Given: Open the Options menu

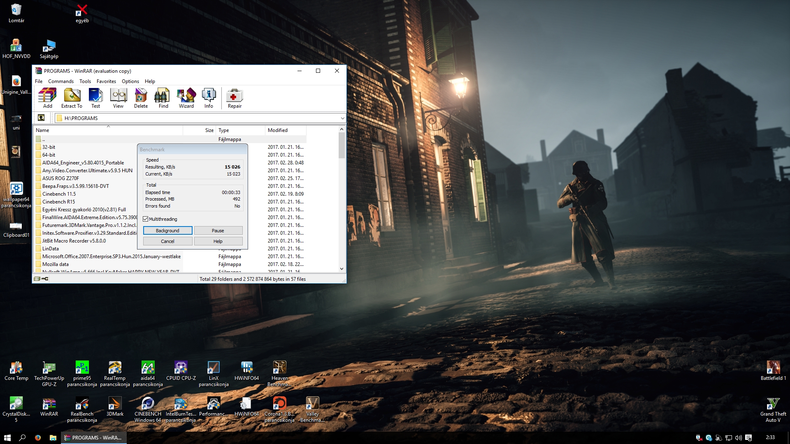Looking at the screenshot, I should [130, 81].
